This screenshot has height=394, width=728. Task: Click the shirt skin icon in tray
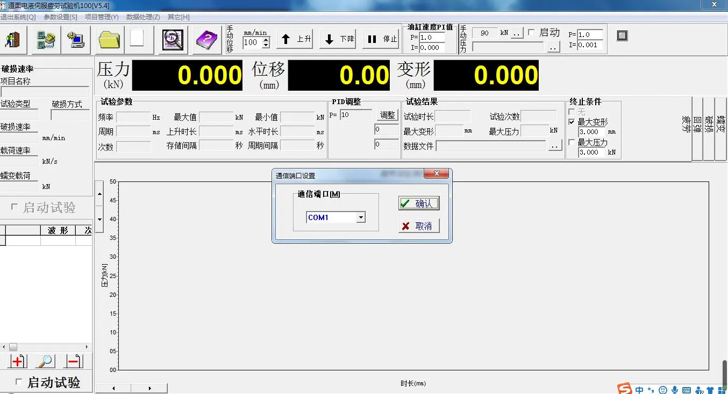click(711, 390)
